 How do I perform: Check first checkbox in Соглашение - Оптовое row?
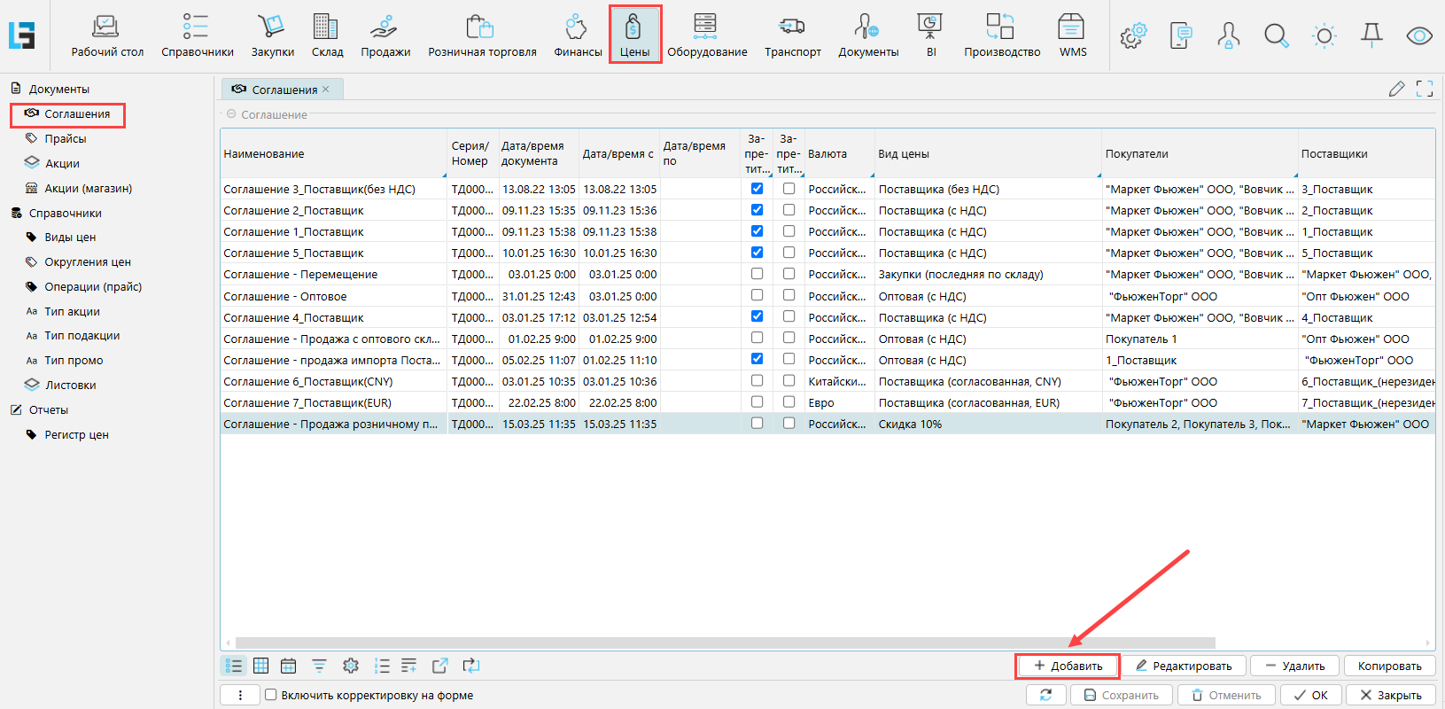tap(757, 295)
